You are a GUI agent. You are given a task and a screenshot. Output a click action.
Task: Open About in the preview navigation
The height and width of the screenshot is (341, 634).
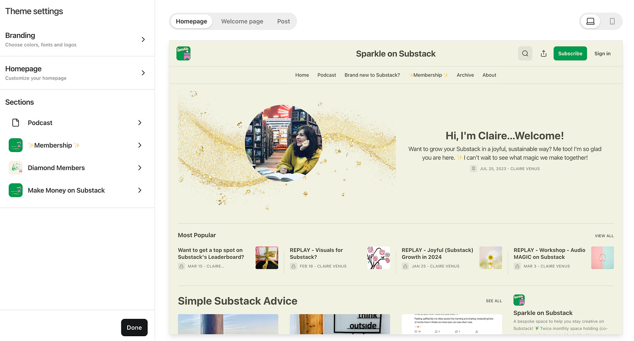click(x=489, y=75)
